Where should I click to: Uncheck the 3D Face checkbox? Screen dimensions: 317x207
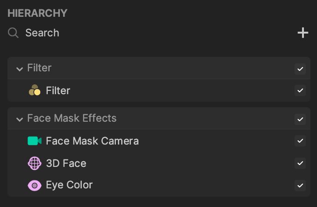[300, 163]
